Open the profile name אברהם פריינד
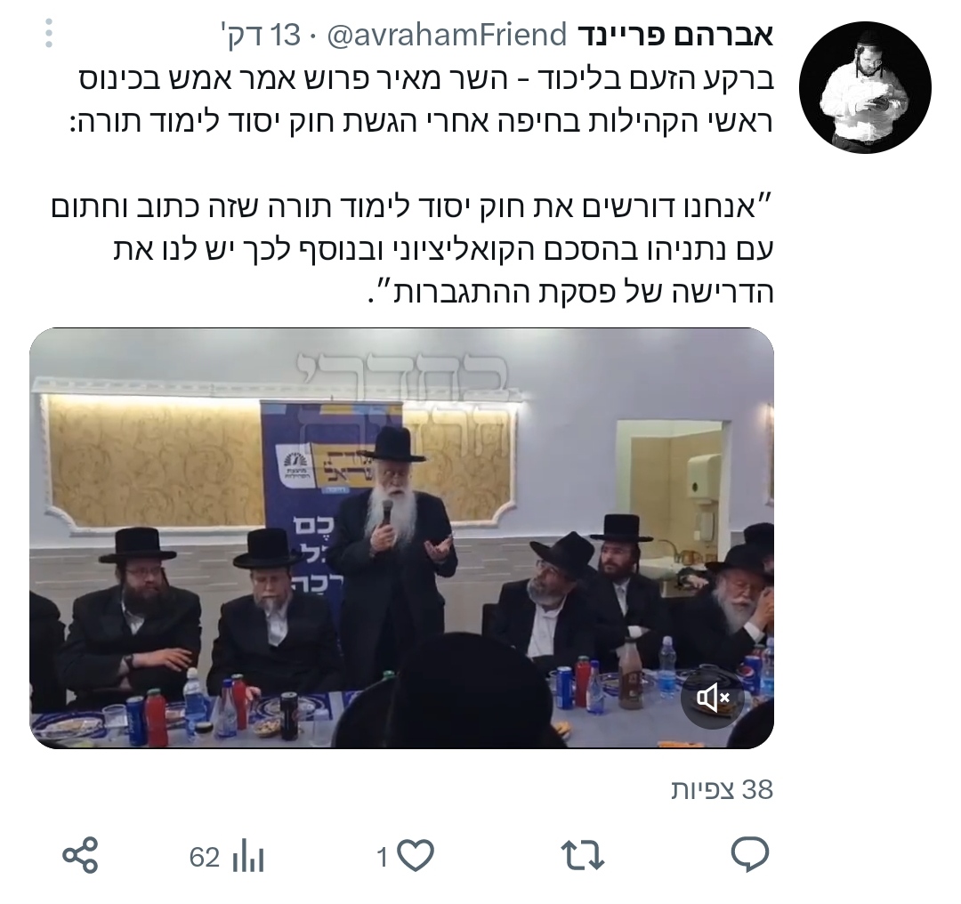Screen dimensions: 961x904 click(674, 36)
